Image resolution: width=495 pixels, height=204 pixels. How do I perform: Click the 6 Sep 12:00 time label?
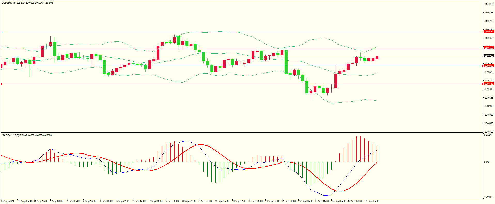[x=139, y=201]
